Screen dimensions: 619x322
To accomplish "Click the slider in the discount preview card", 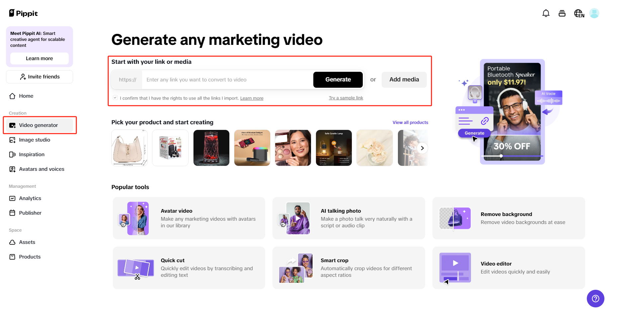I will click(x=501, y=156).
